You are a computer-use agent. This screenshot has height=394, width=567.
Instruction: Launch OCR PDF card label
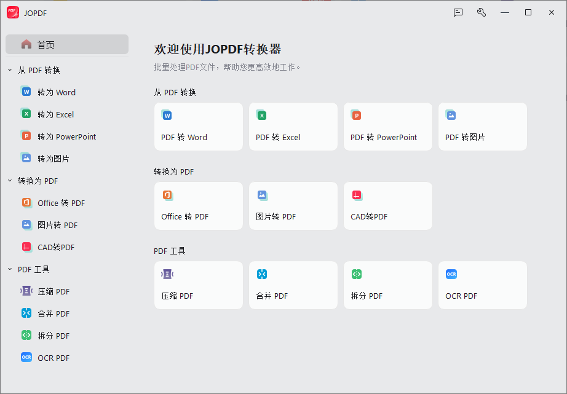pos(461,296)
